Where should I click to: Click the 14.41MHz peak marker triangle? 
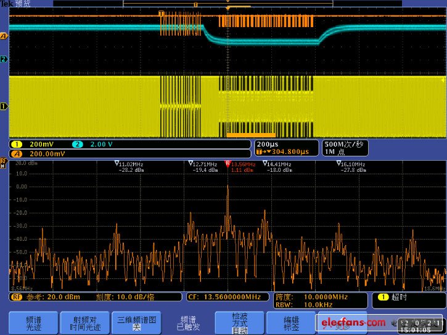pos(265,164)
